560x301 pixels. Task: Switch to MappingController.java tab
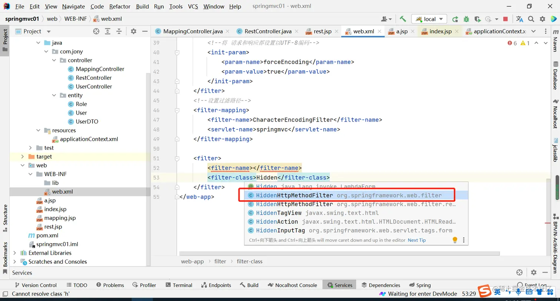click(193, 32)
